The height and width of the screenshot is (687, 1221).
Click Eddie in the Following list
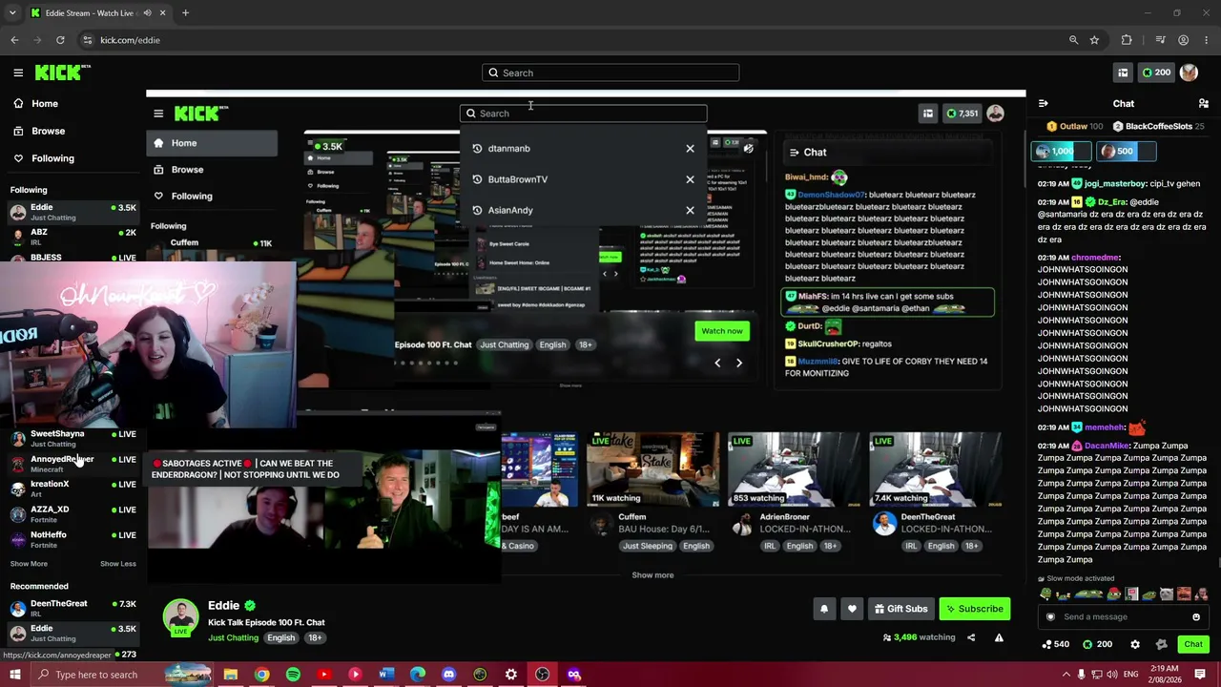pos(72,212)
